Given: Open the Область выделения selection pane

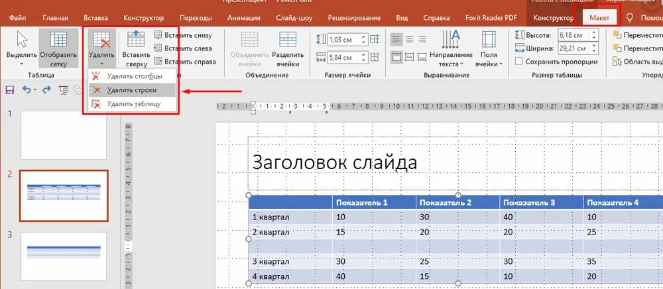Looking at the screenshot, I should click(638, 62).
